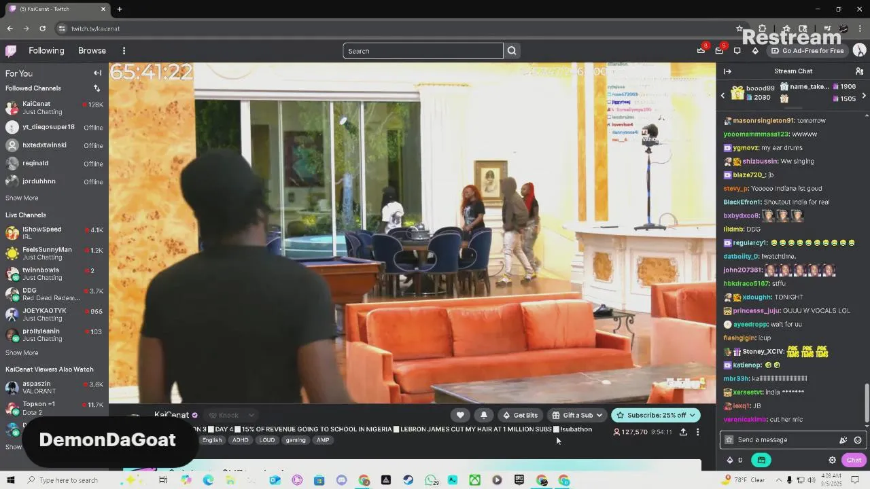Click the purple Chat send button

854,460
